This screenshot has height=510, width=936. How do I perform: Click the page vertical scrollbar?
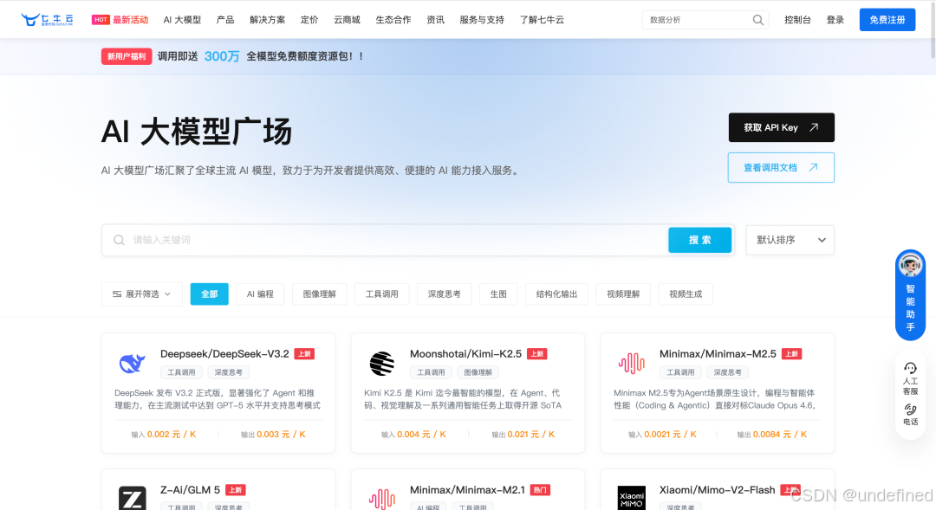pyautogui.click(x=932, y=29)
